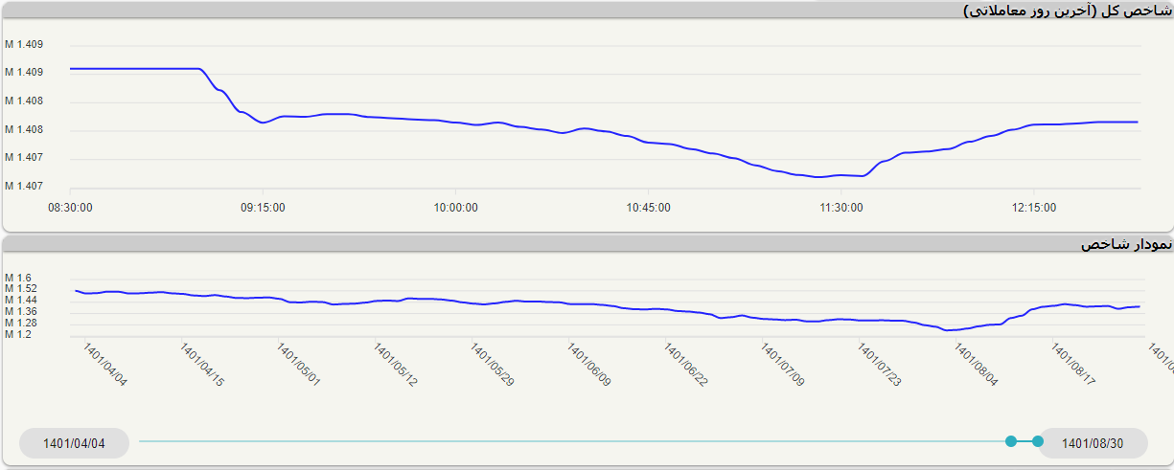
Task: Click the 08:30:00 time axis label
Action: [x=70, y=207]
